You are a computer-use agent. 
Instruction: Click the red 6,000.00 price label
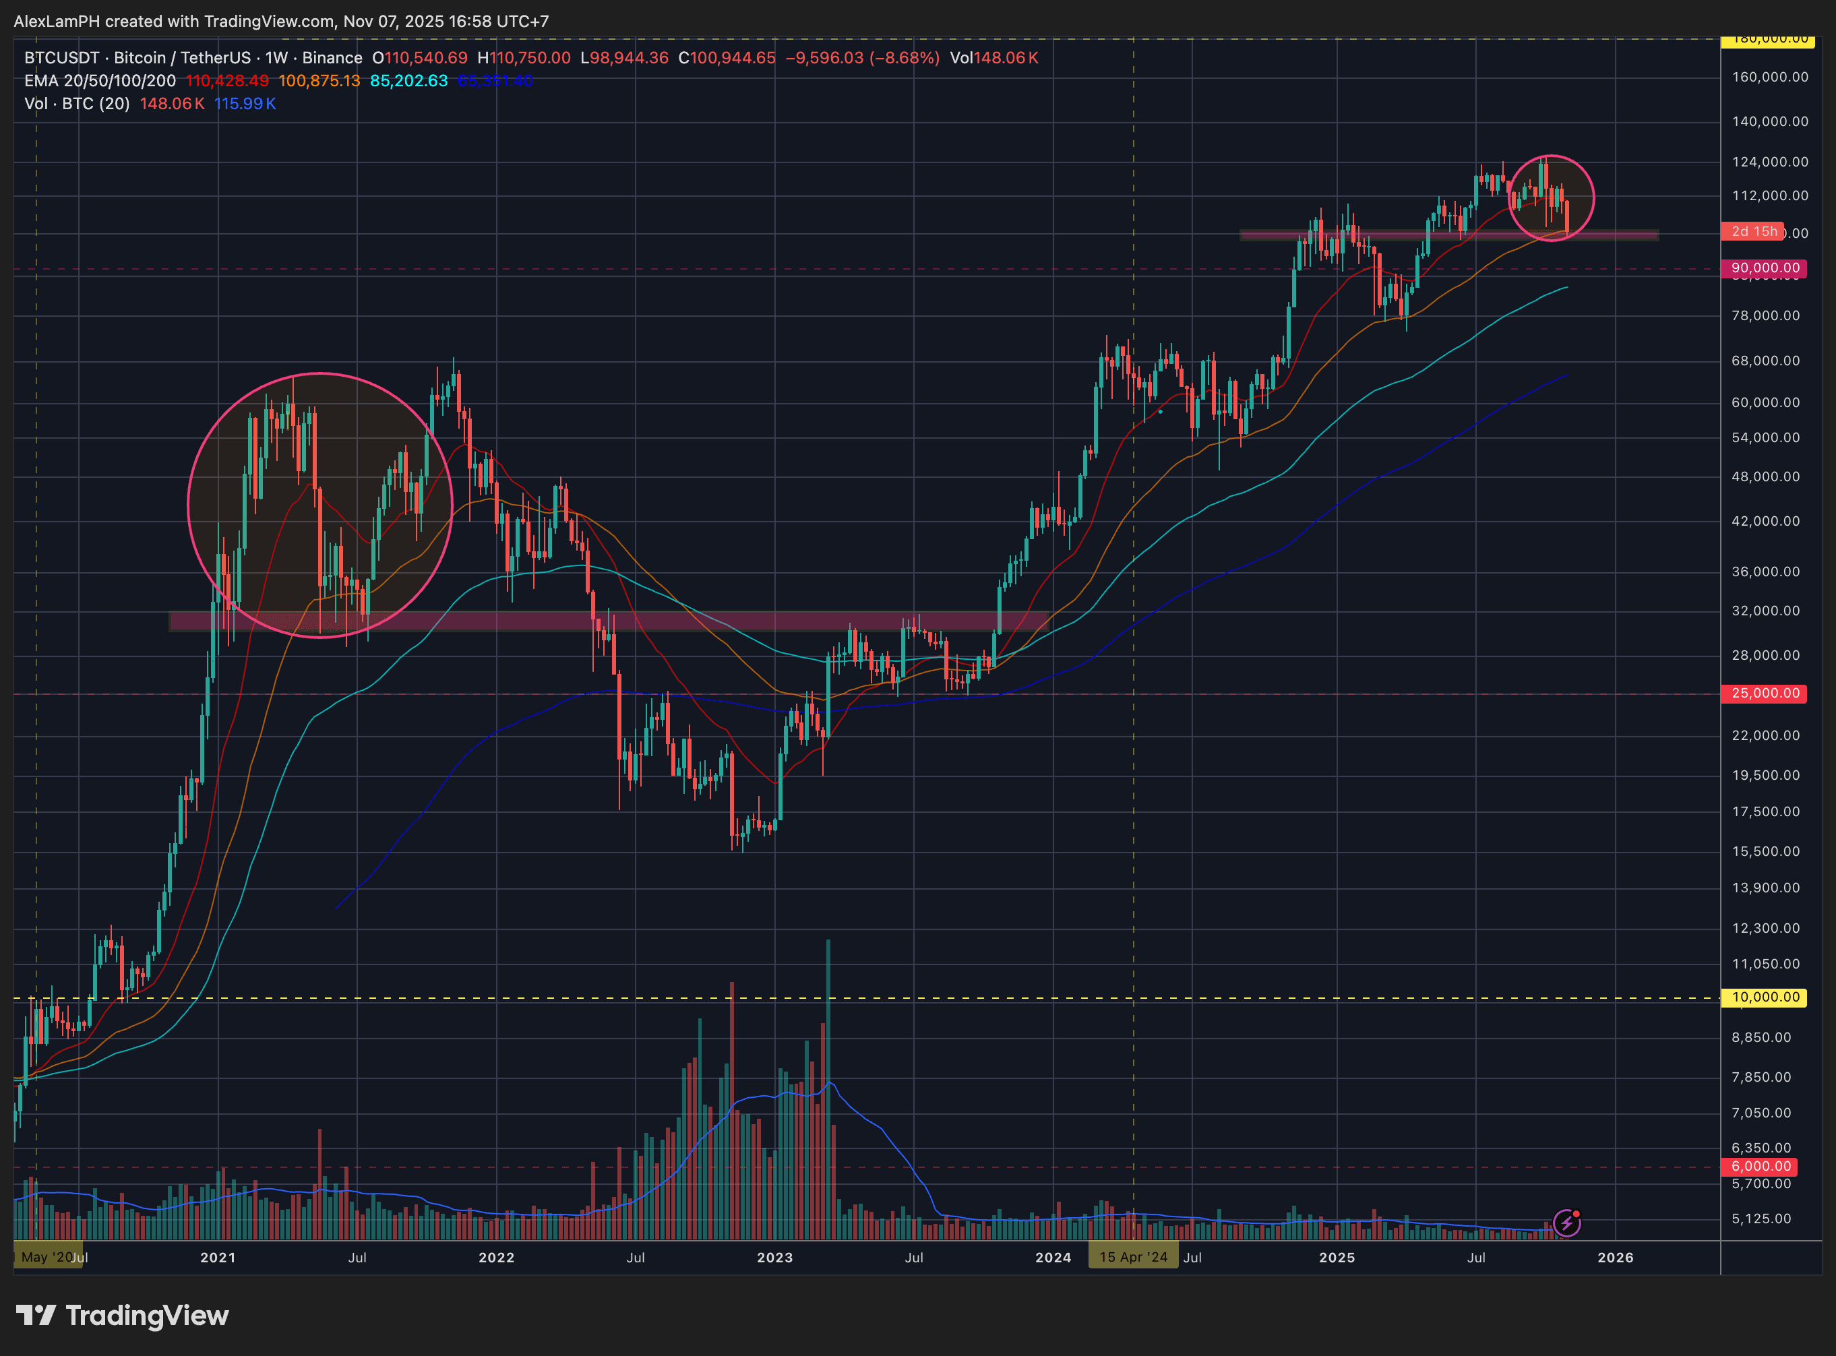(x=1760, y=1167)
